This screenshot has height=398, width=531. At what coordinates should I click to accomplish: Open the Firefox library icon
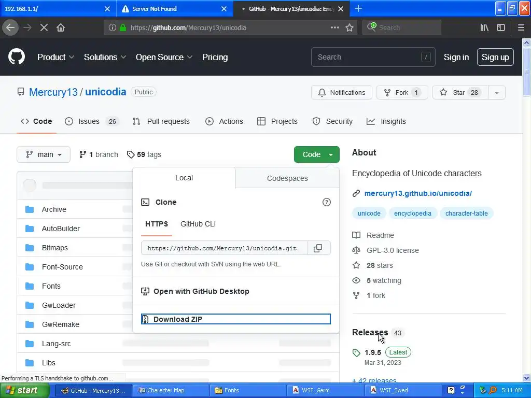484,28
